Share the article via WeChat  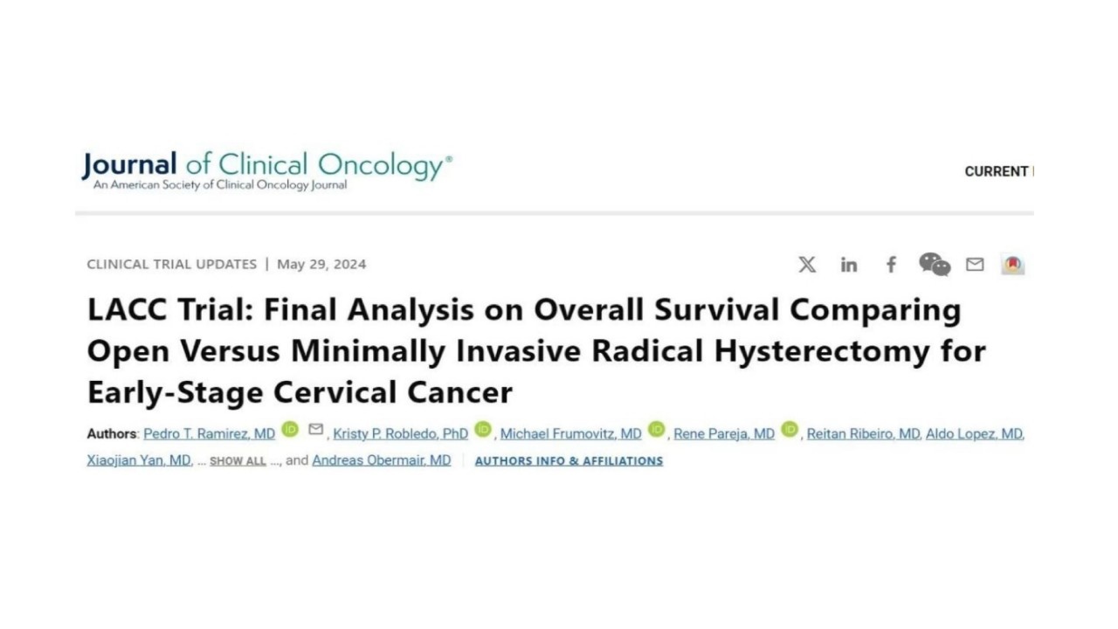(935, 265)
